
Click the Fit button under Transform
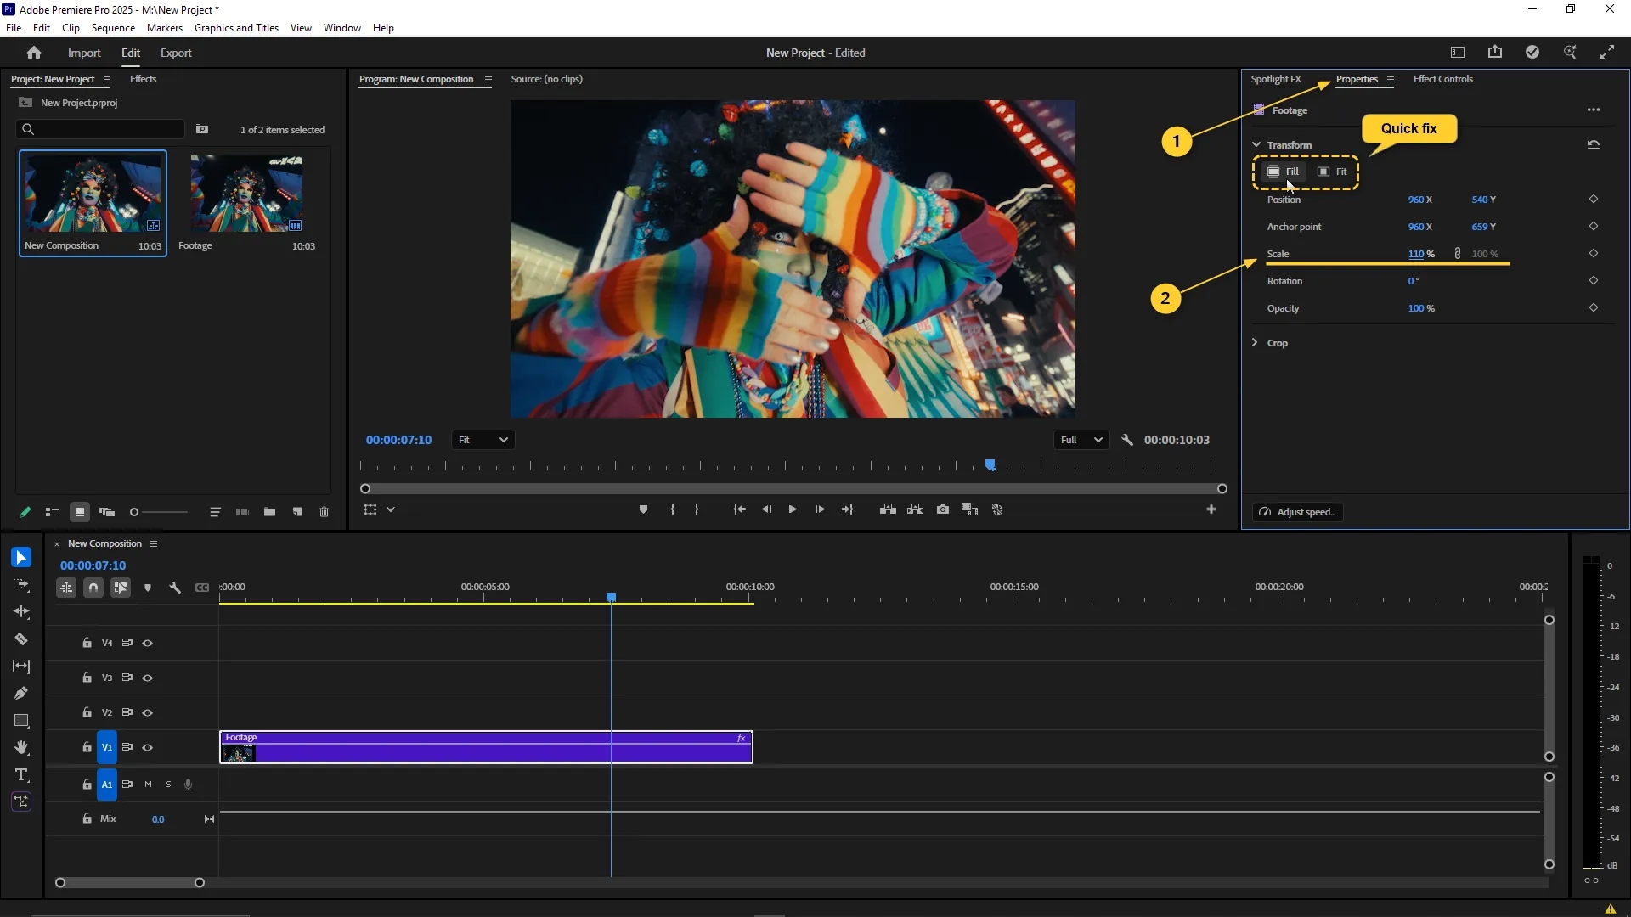click(1332, 172)
